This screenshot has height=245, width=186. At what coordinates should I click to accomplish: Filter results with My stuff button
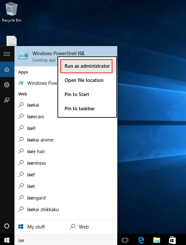(x=40, y=227)
